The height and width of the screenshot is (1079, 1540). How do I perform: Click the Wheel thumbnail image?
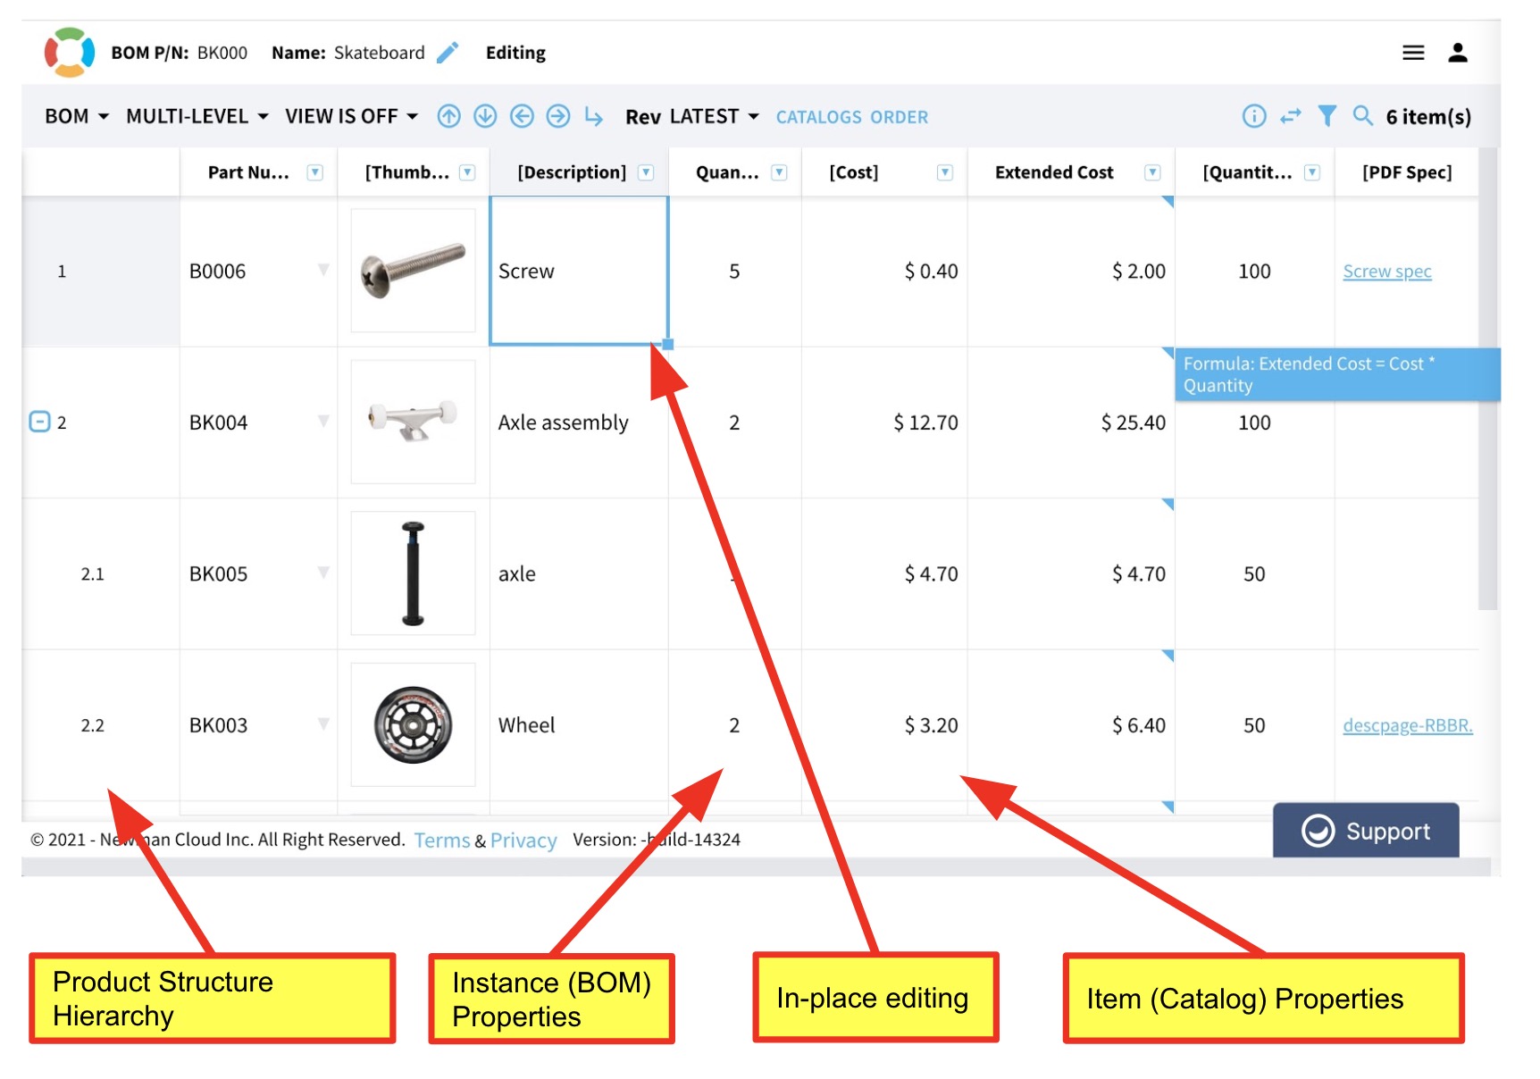pyautogui.click(x=413, y=724)
